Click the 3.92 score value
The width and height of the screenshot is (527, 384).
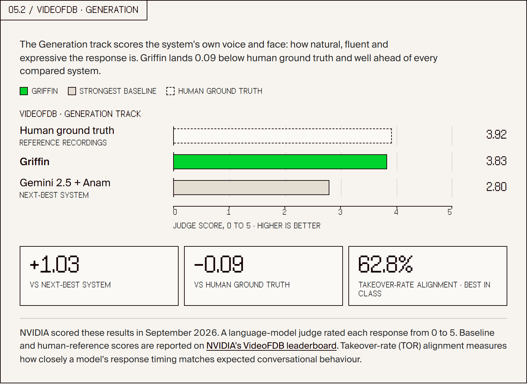tap(496, 135)
